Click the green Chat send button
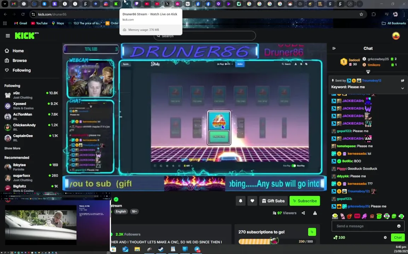This screenshot has height=254, width=408. point(398,237)
